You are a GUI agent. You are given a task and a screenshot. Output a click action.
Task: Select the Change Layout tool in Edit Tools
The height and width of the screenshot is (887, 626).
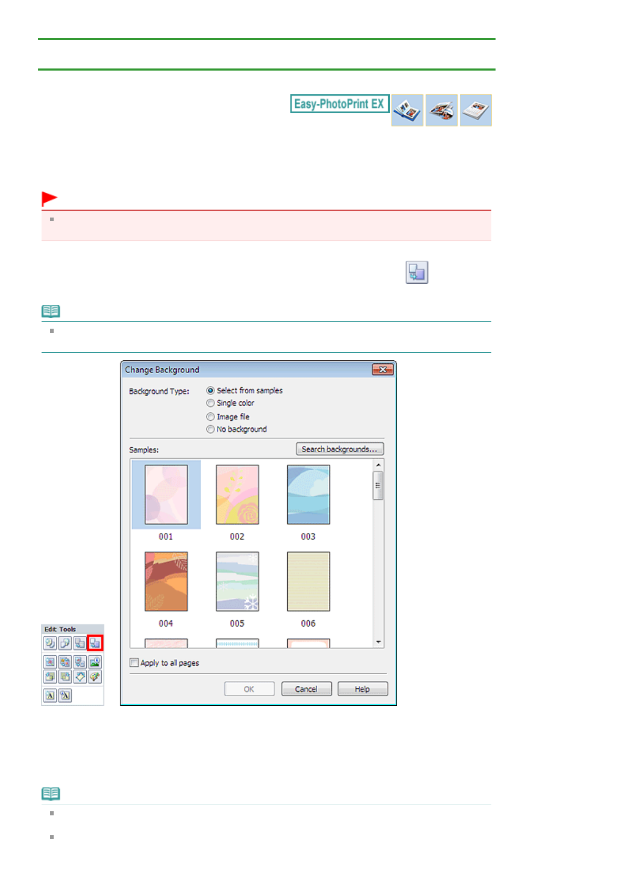point(79,643)
